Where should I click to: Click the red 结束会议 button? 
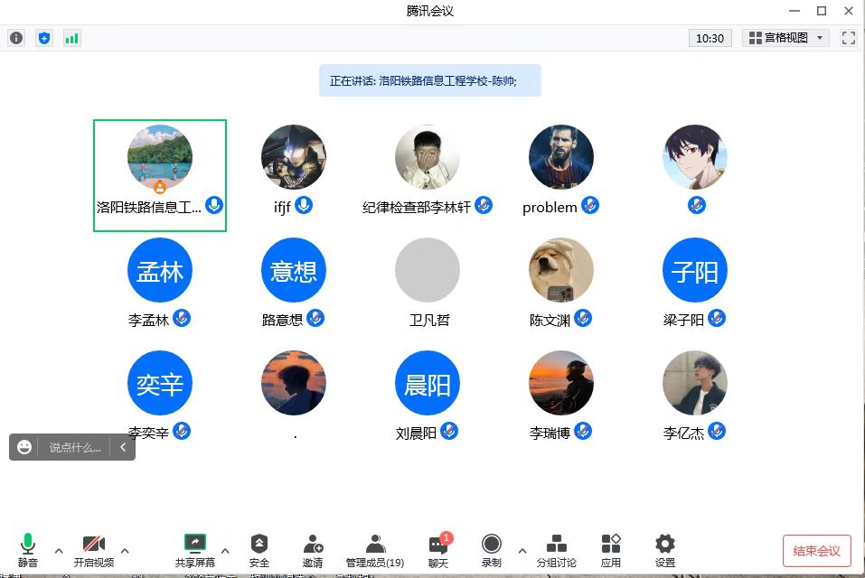[816, 551]
